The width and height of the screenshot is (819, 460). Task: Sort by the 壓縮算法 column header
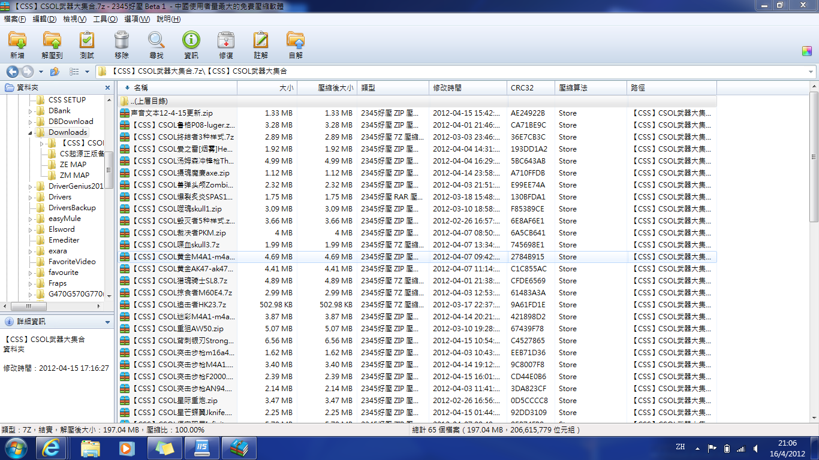pyautogui.click(x=591, y=87)
